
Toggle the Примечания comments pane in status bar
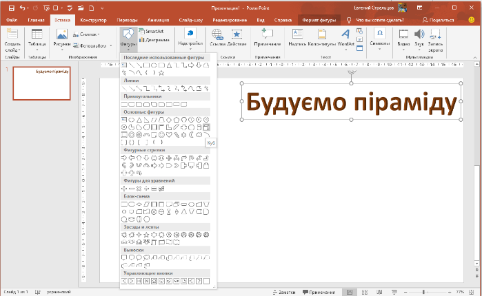click(317, 292)
